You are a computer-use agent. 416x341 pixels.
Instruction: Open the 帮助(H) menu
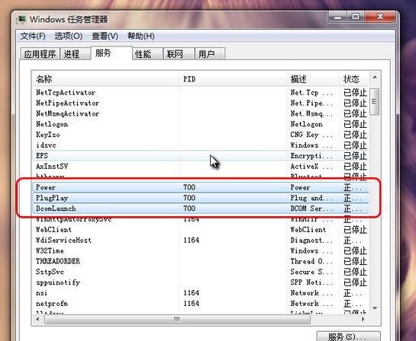pos(141,37)
